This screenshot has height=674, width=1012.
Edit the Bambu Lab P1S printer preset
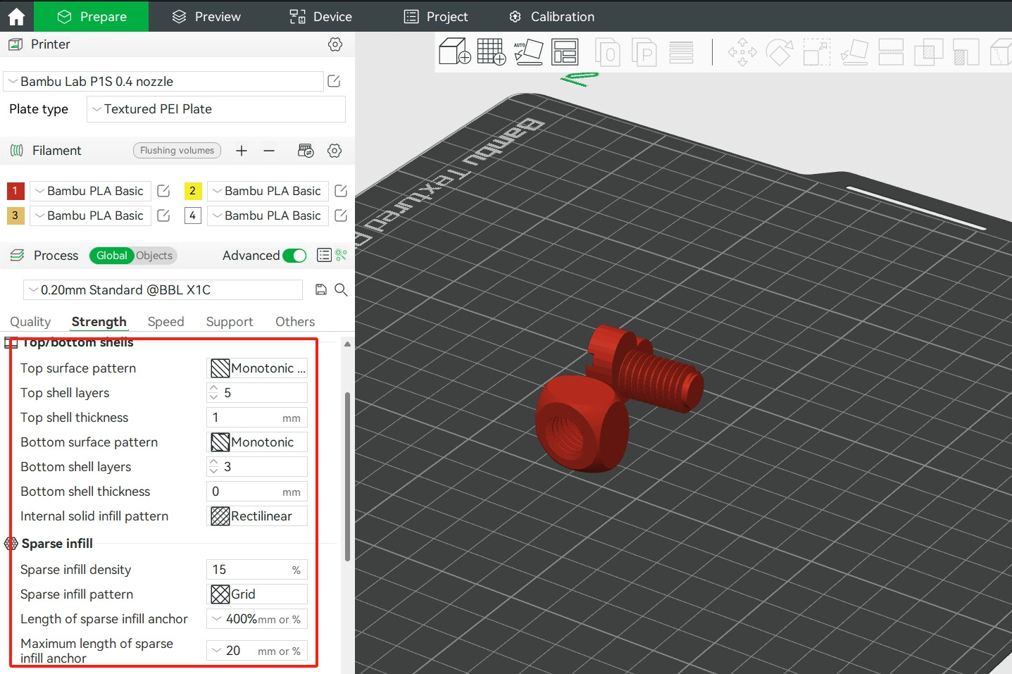[x=334, y=81]
